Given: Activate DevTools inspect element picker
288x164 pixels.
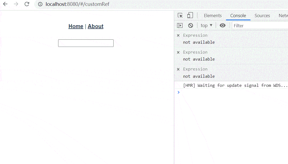Looking at the screenshot, I should click(180, 16).
